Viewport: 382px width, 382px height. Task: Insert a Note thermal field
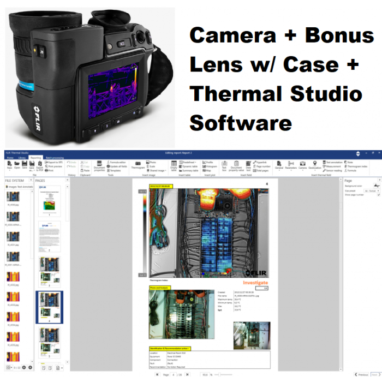click(x=348, y=162)
